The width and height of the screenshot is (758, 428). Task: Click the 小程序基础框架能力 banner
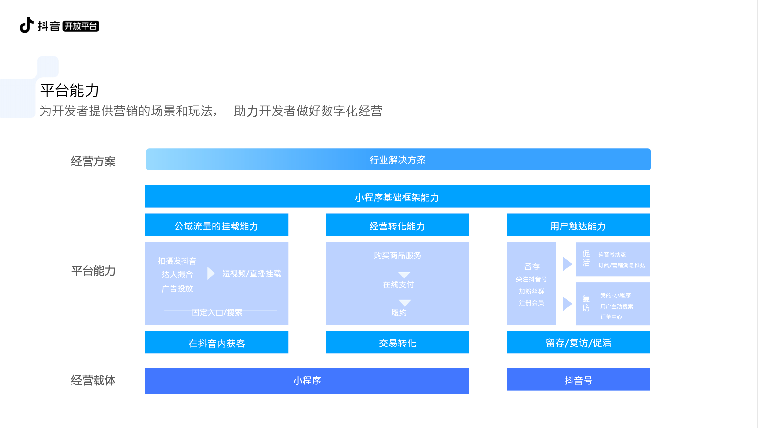(x=397, y=196)
